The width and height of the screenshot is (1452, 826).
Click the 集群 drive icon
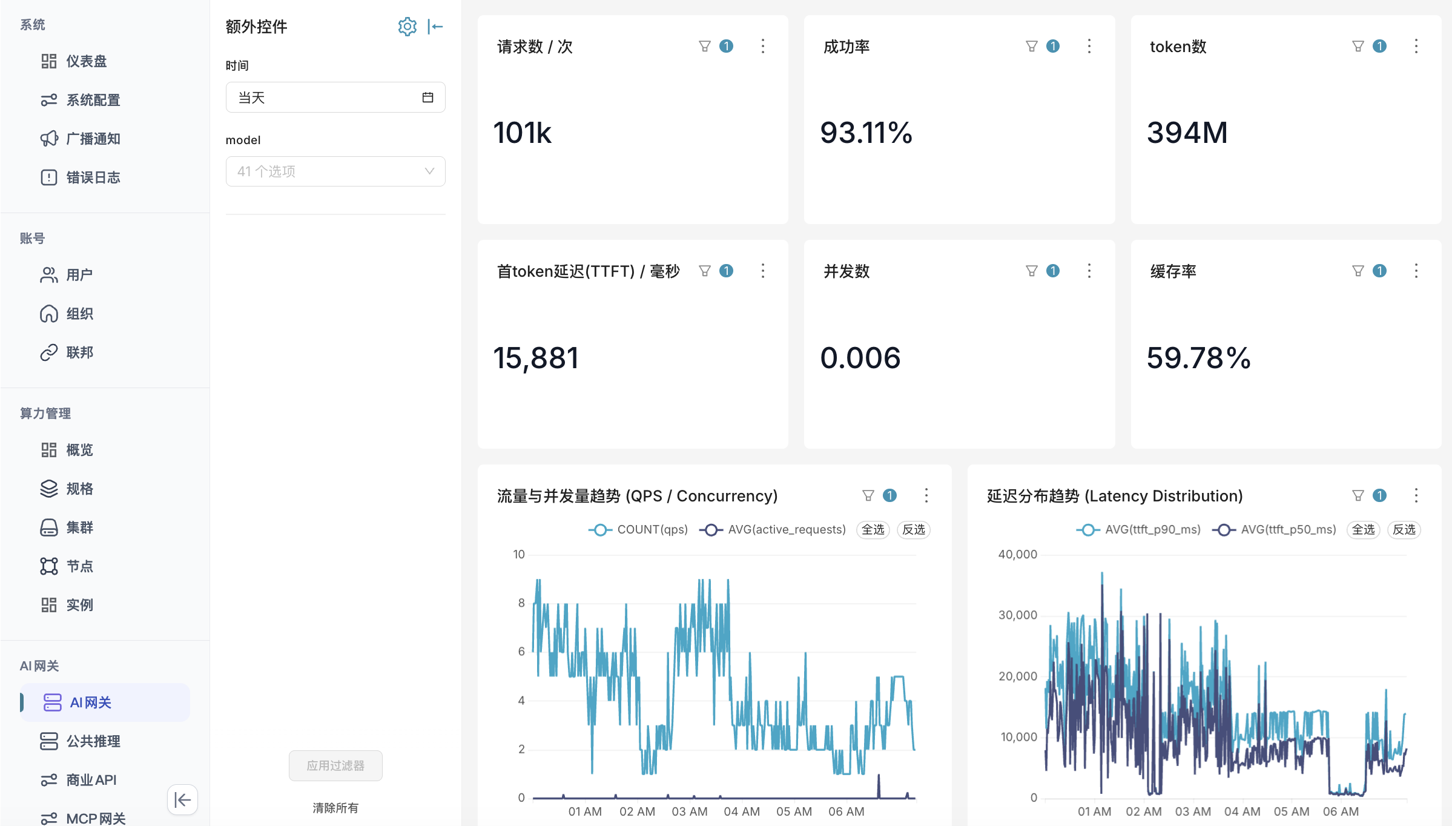pos(48,527)
